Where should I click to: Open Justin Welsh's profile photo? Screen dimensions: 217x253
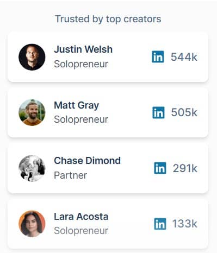tap(32, 57)
